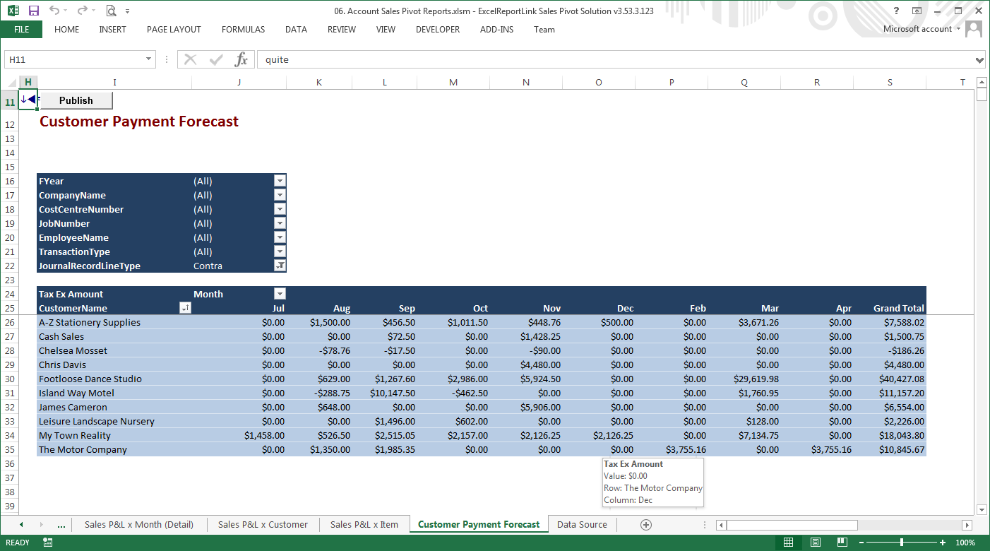Go to the Data Source sheet tab

pyautogui.click(x=582, y=524)
